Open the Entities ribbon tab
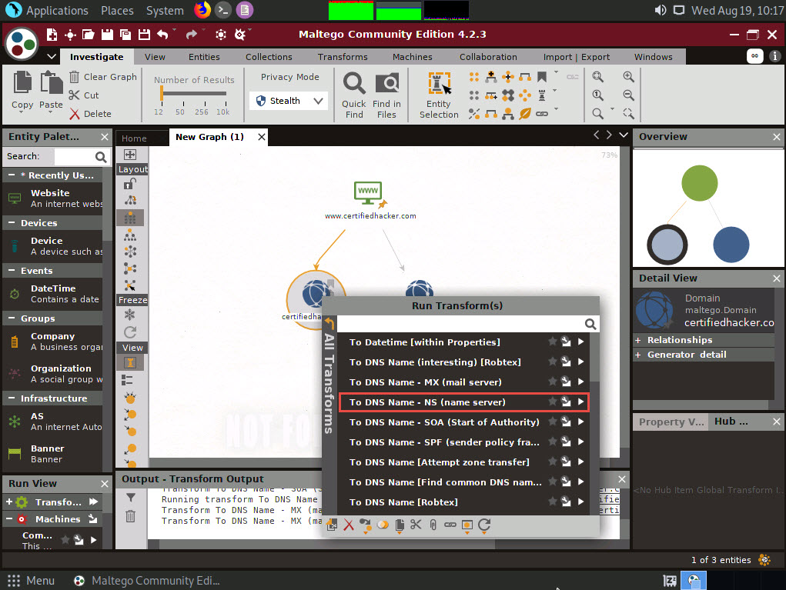The image size is (786, 590). tap(204, 57)
